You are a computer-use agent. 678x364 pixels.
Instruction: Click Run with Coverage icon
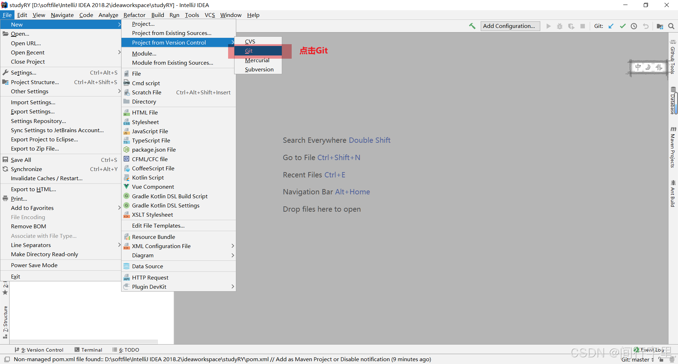(571, 26)
